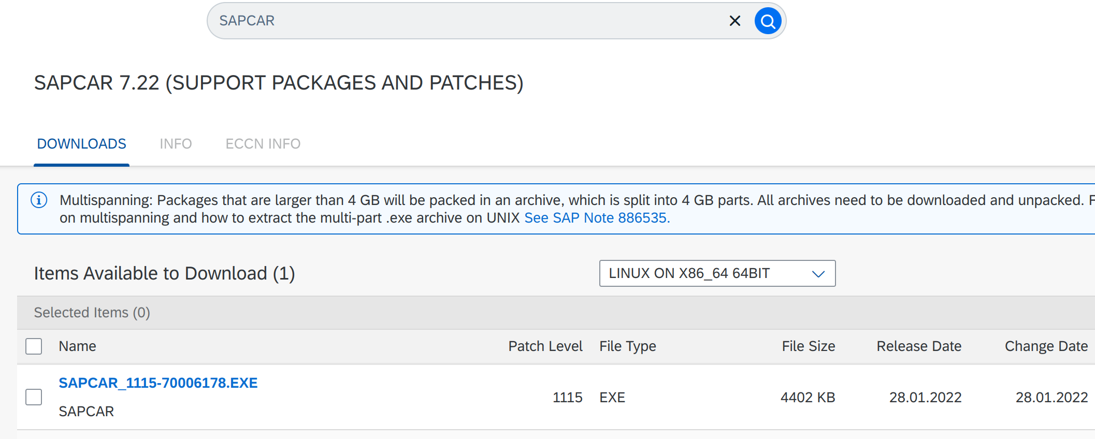Click the Items Available to Download (1) heading
The image size is (1095, 439).
pyautogui.click(x=165, y=273)
